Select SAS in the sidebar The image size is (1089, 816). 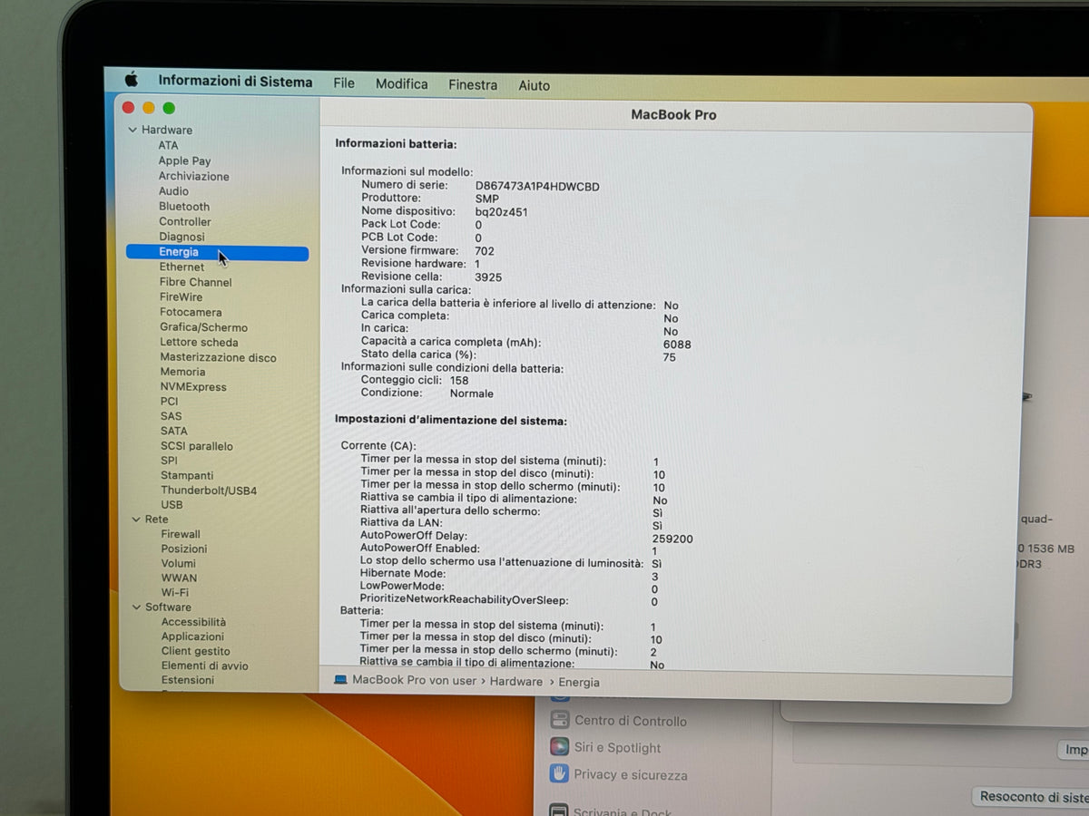tap(172, 416)
